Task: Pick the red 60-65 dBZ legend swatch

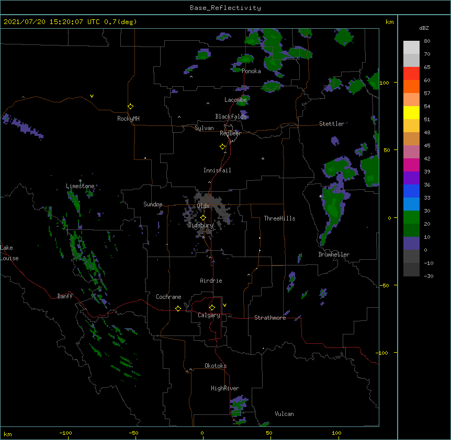Action: pos(411,74)
